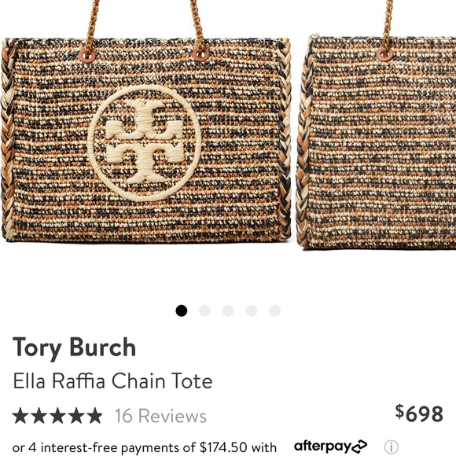Image resolution: width=456 pixels, height=456 pixels.
Task: Tap the five-star rating icons
Action: click(x=57, y=416)
